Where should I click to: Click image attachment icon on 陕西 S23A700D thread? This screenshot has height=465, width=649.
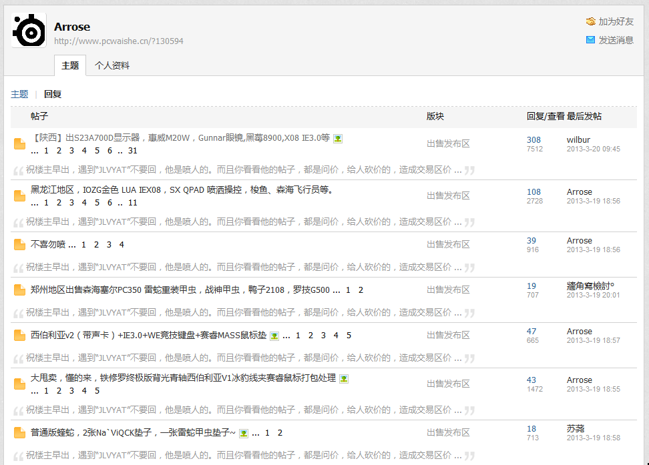[x=338, y=139]
